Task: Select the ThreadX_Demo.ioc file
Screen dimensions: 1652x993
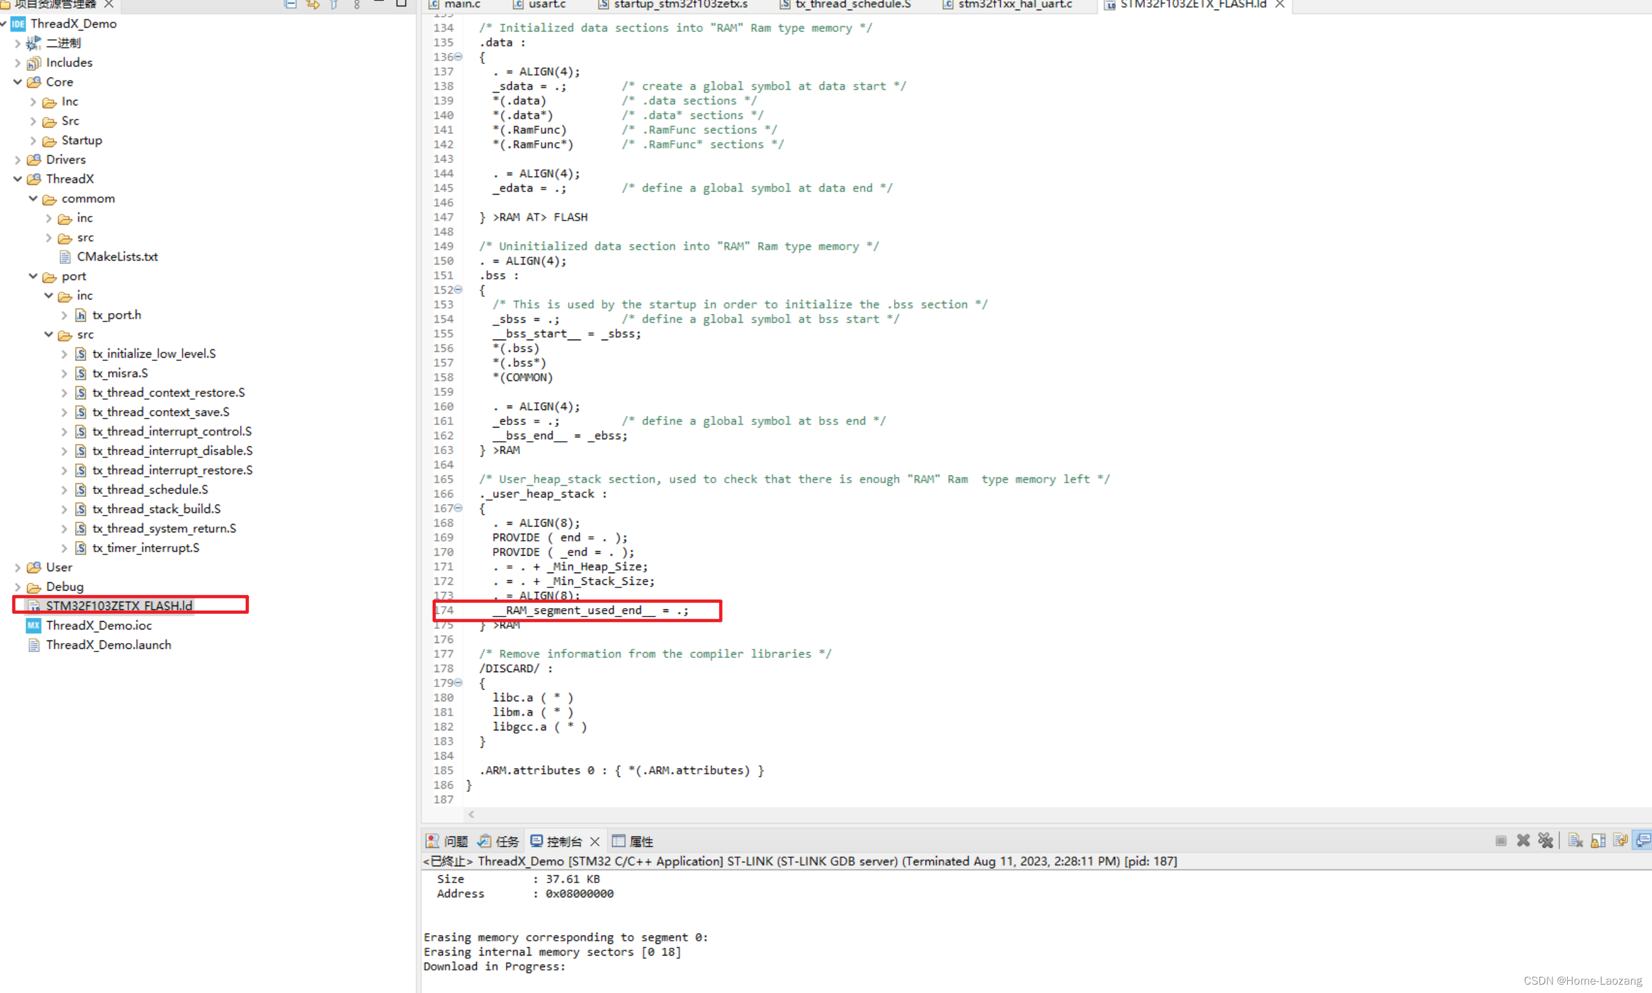Action: (99, 626)
